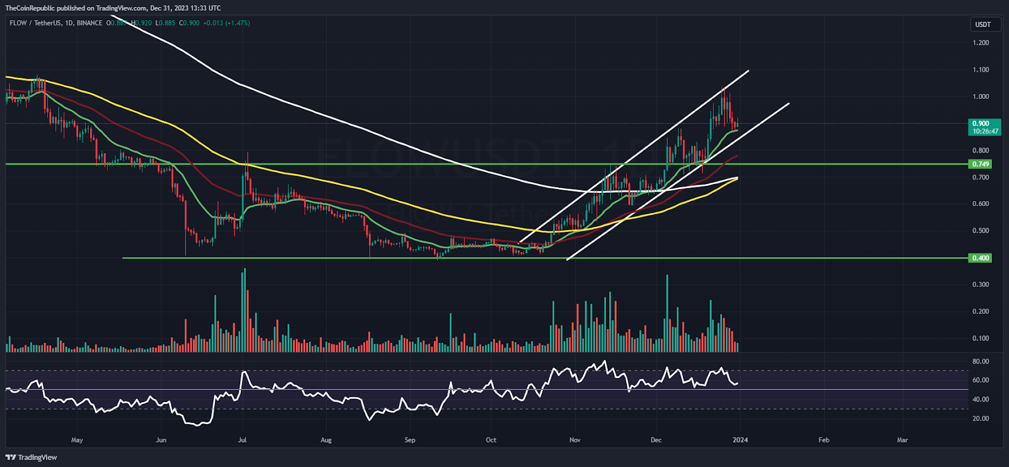
Task: Click the 0.500 price axis label
Action: click(x=981, y=231)
